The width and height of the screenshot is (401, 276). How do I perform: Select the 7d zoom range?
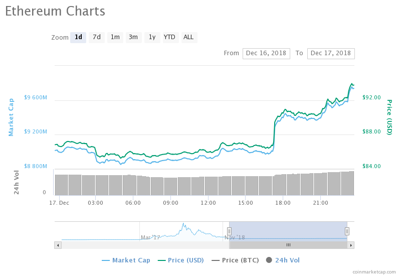point(97,37)
